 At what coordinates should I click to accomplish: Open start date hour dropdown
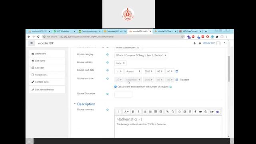tap(160, 71)
